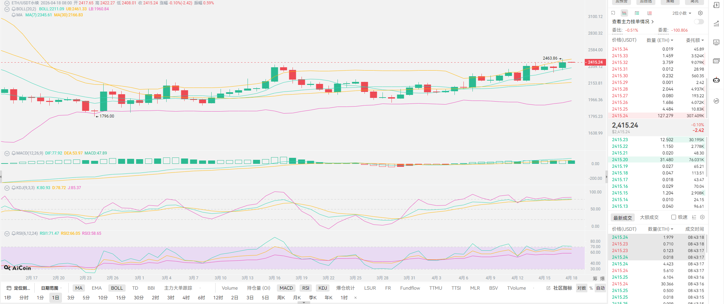Open order book hexagon settings icon
The width and height of the screenshot is (724, 304).
(x=700, y=13)
